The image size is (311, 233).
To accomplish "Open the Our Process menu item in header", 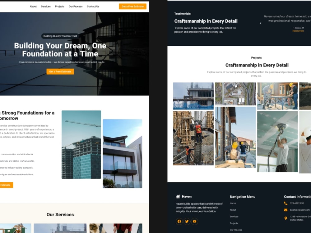I will (x=76, y=7).
